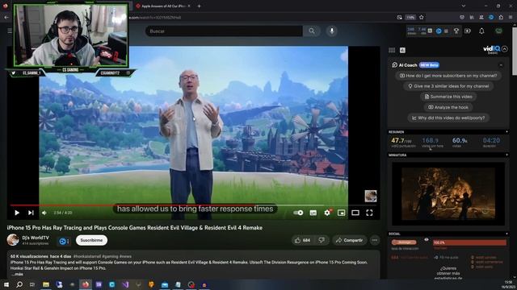
Task: Open the Windows Start menu
Action: pos(6,284)
